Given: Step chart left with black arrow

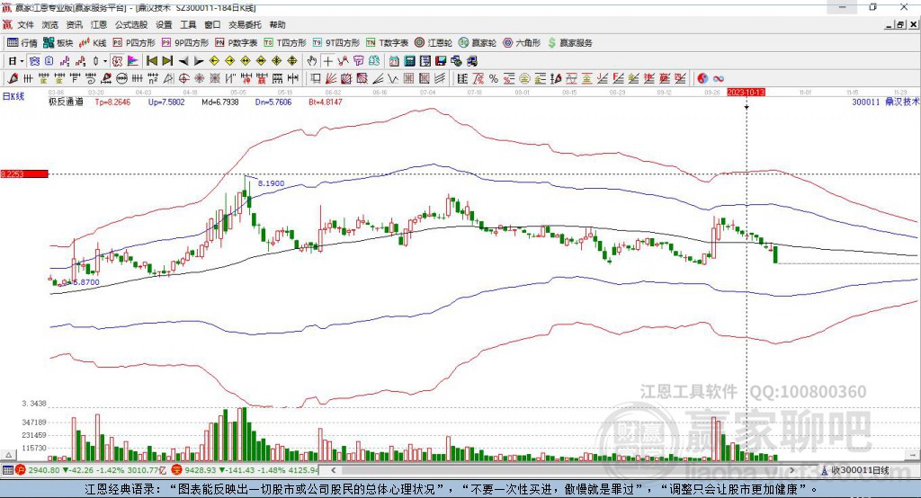Looking at the screenshot, I should (x=183, y=60).
